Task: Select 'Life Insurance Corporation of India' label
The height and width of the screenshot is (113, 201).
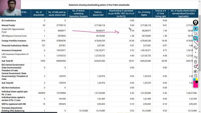Action: [x=15, y=56]
